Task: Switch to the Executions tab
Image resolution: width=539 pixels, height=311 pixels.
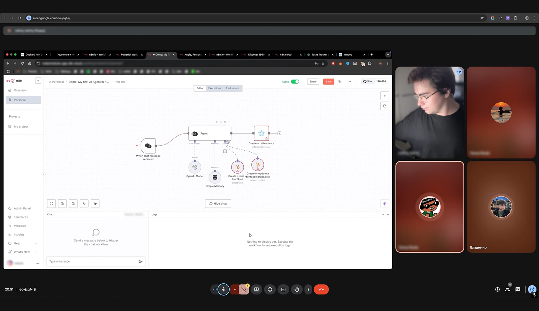Action: point(215,88)
